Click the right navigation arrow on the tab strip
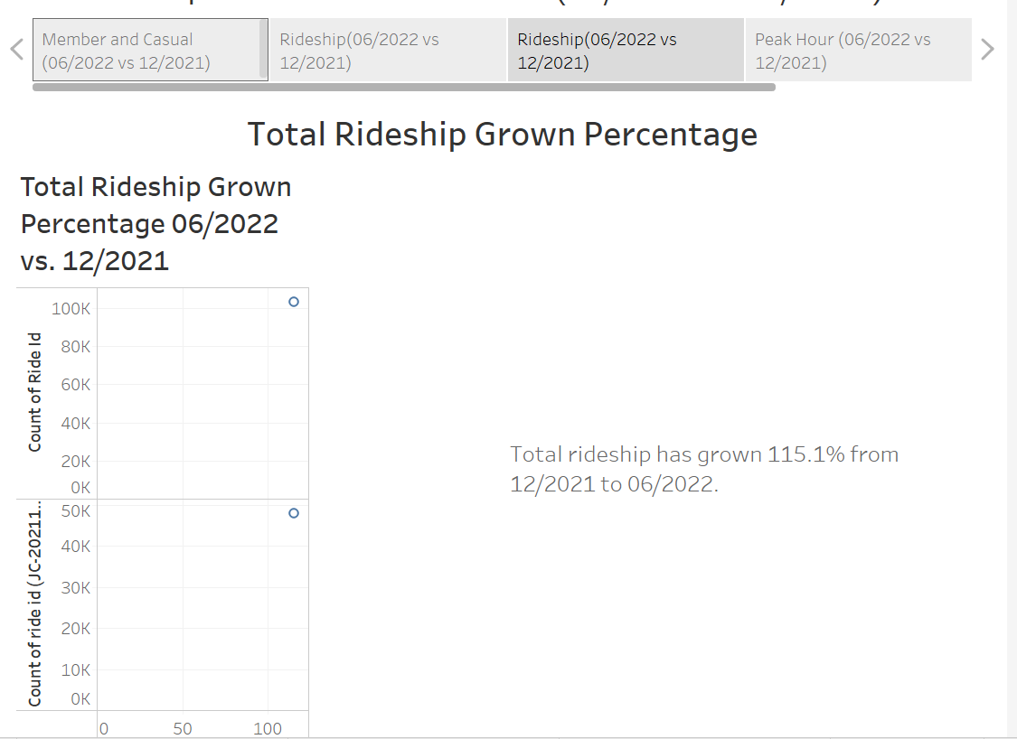The height and width of the screenshot is (739, 1017). click(987, 49)
